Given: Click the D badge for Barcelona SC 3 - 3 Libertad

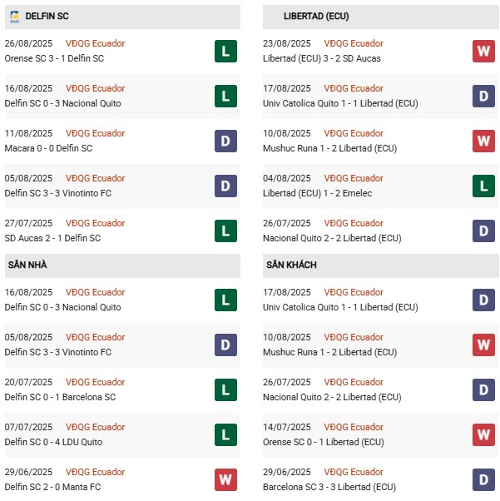Looking at the screenshot, I should [x=483, y=480].
